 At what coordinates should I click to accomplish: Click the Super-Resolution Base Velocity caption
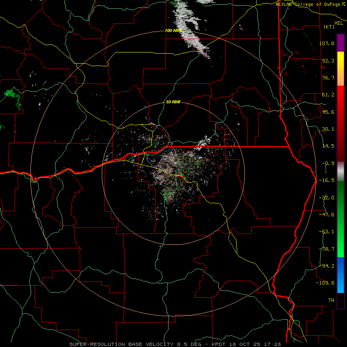[175, 344]
